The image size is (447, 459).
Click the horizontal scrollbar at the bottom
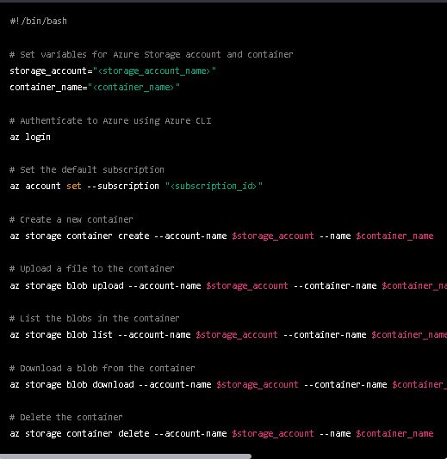coord(126,456)
